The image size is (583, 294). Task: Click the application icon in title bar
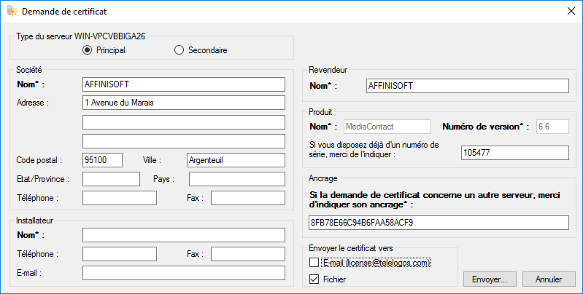click(x=12, y=12)
